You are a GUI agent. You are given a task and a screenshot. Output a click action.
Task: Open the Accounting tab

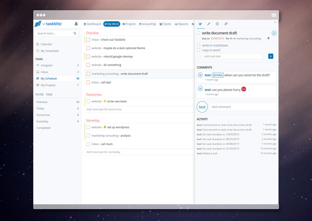tap(147, 24)
